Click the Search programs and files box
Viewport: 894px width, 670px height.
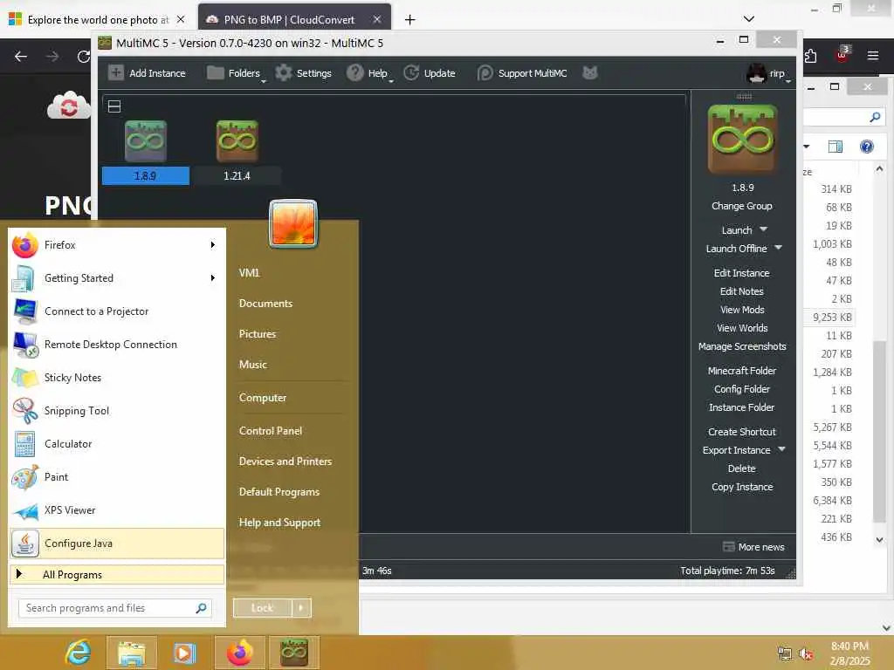click(114, 608)
